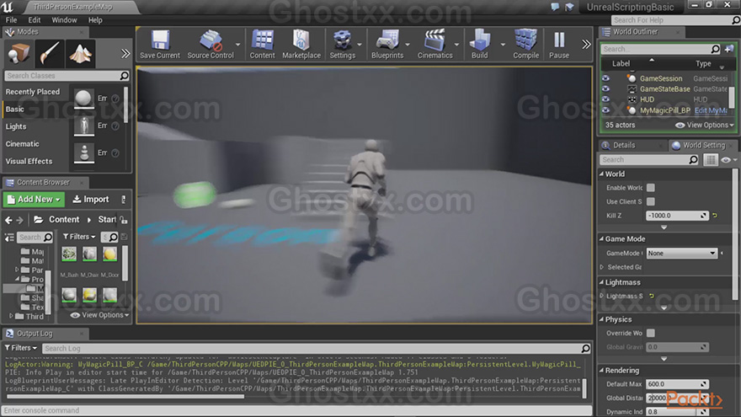Toggle the Use Client Side checkbox
The width and height of the screenshot is (741, 417).
point(651,201)
